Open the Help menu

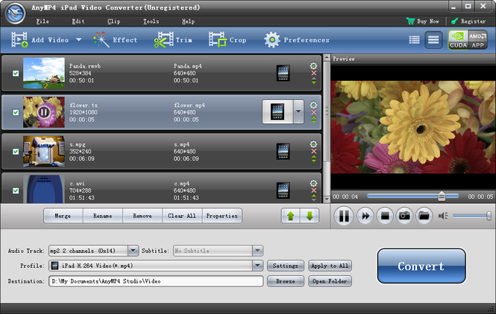[188, 21]
